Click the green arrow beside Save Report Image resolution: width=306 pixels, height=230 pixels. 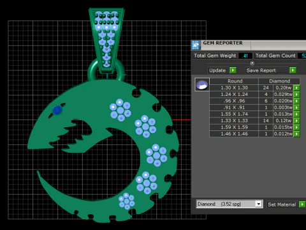293,70
